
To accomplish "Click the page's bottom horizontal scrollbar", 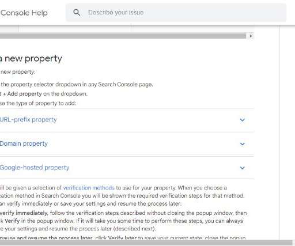I will [x=146, y=243].
